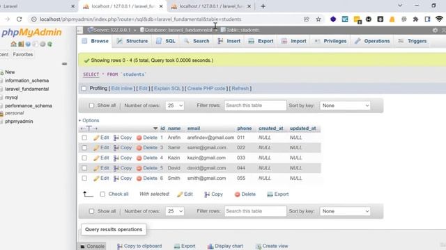
Task: Click the pencil Edit icon for Arefin row
Action: (x=96, y=137)
